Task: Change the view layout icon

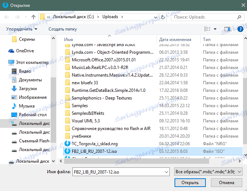Action: (207, 29)
